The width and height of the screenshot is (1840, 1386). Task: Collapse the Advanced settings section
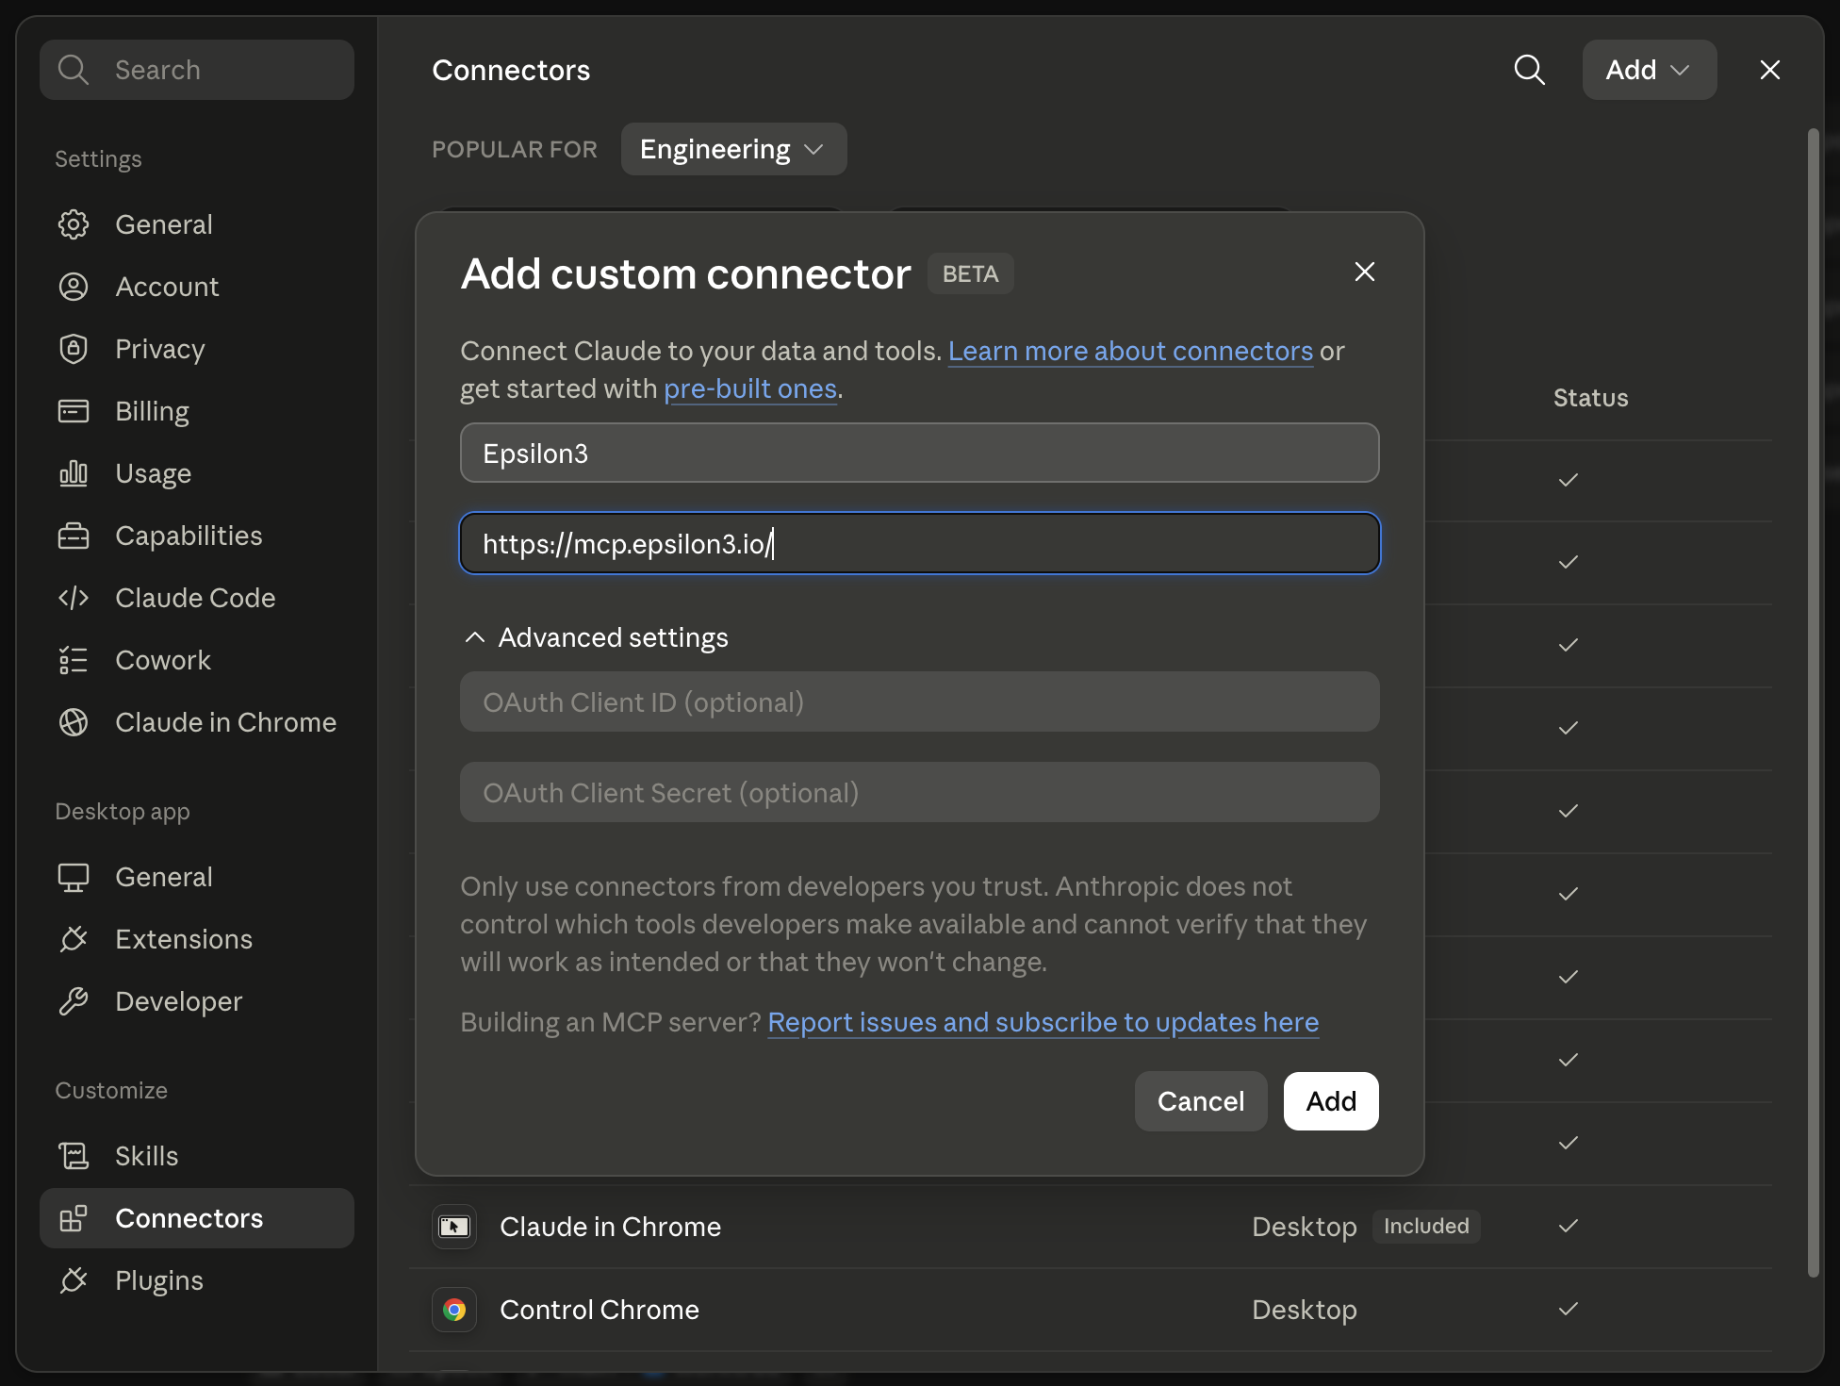click(x=595, y=637)
